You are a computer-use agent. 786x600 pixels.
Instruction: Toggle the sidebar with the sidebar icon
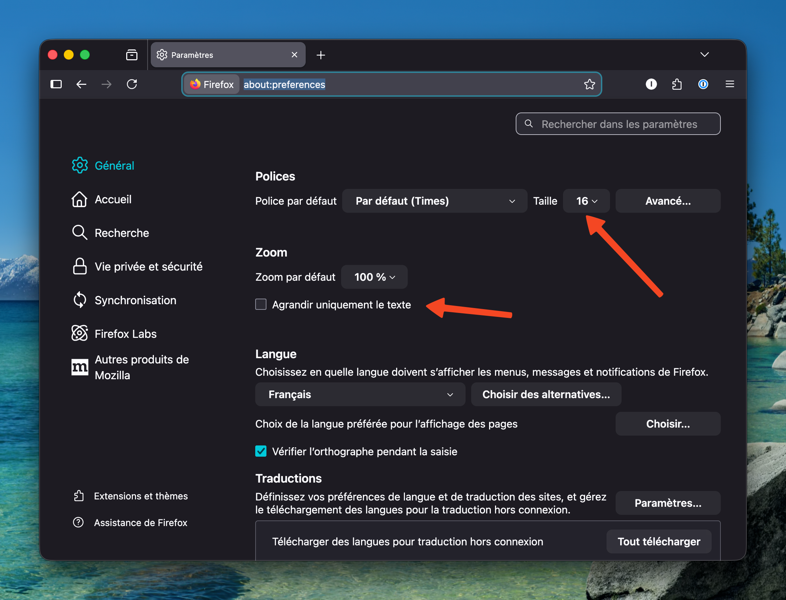click(x=56, y=84)
